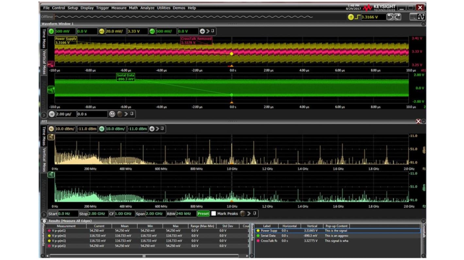Click the undo arrow icon in top bar
464x260 pixels.
(390, 17)
